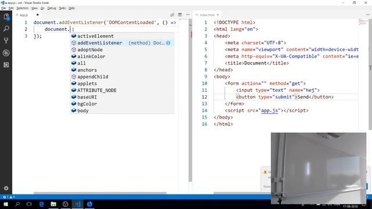The height and width of the screenshot is (209, 372).
Task: Switch to the app.js editor tab
Action: [24, 15]
